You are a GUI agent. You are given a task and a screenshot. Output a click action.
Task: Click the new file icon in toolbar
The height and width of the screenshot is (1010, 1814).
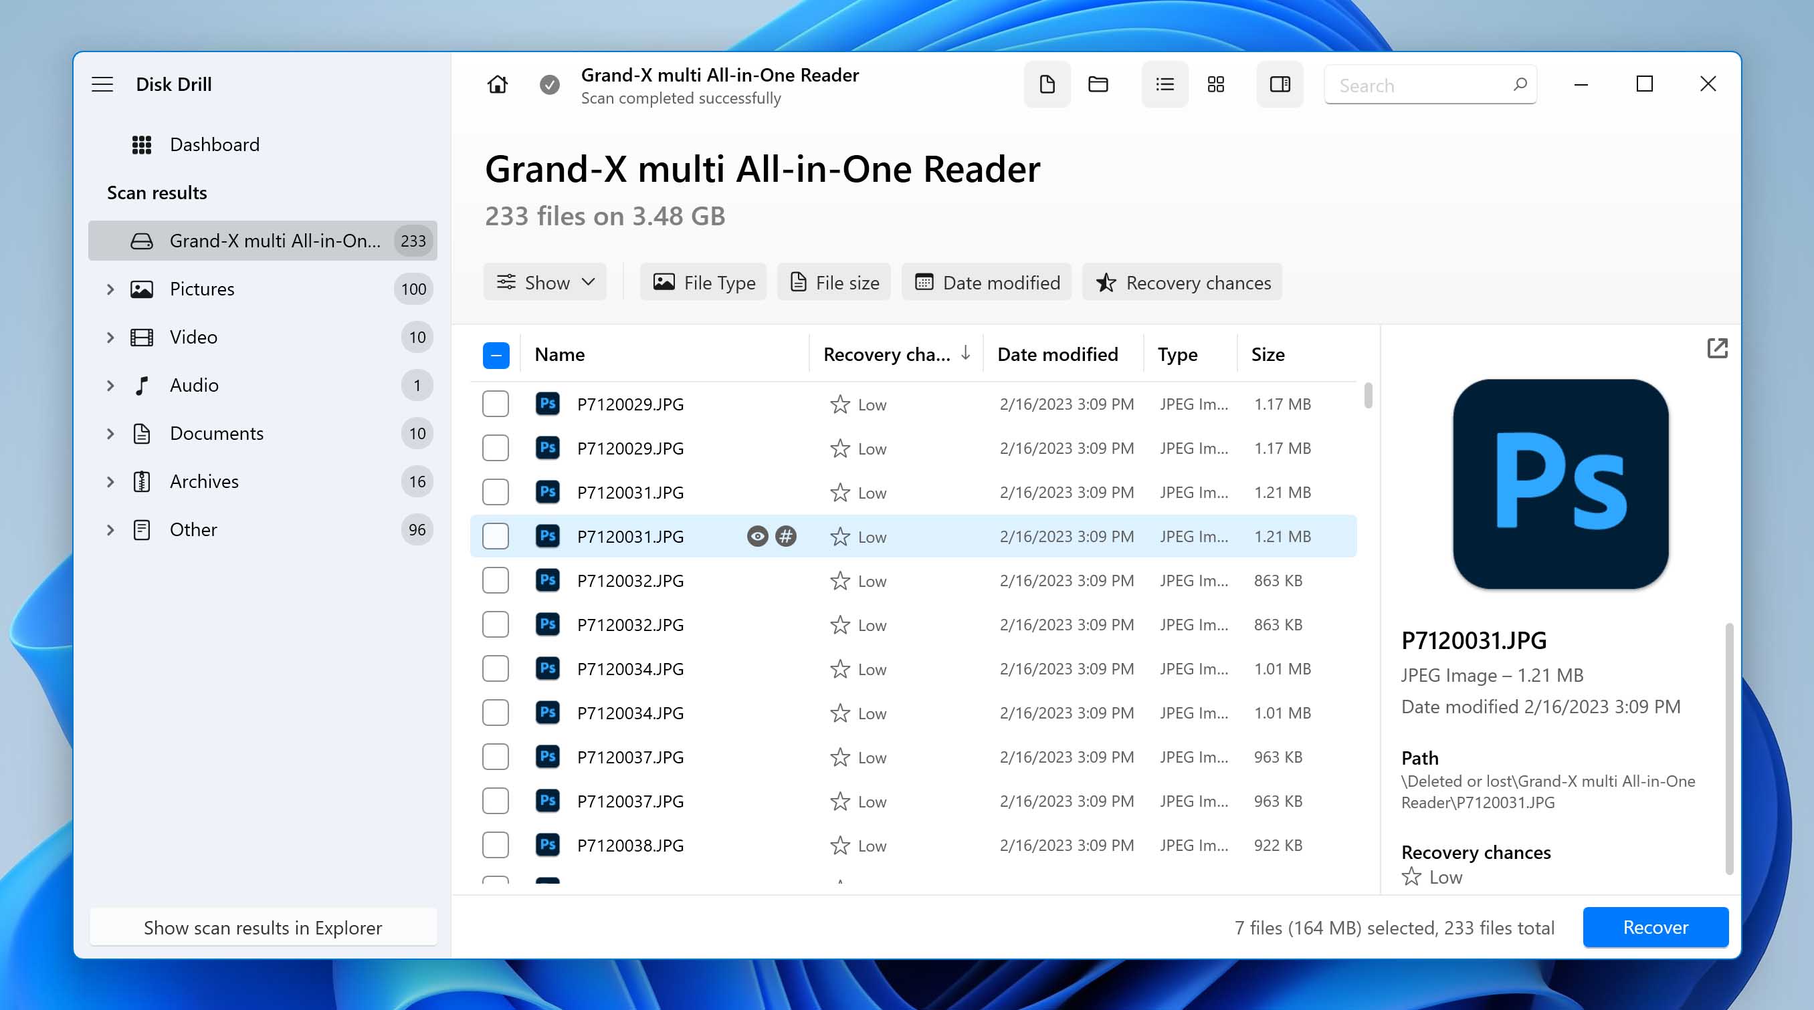point(1046,84)
